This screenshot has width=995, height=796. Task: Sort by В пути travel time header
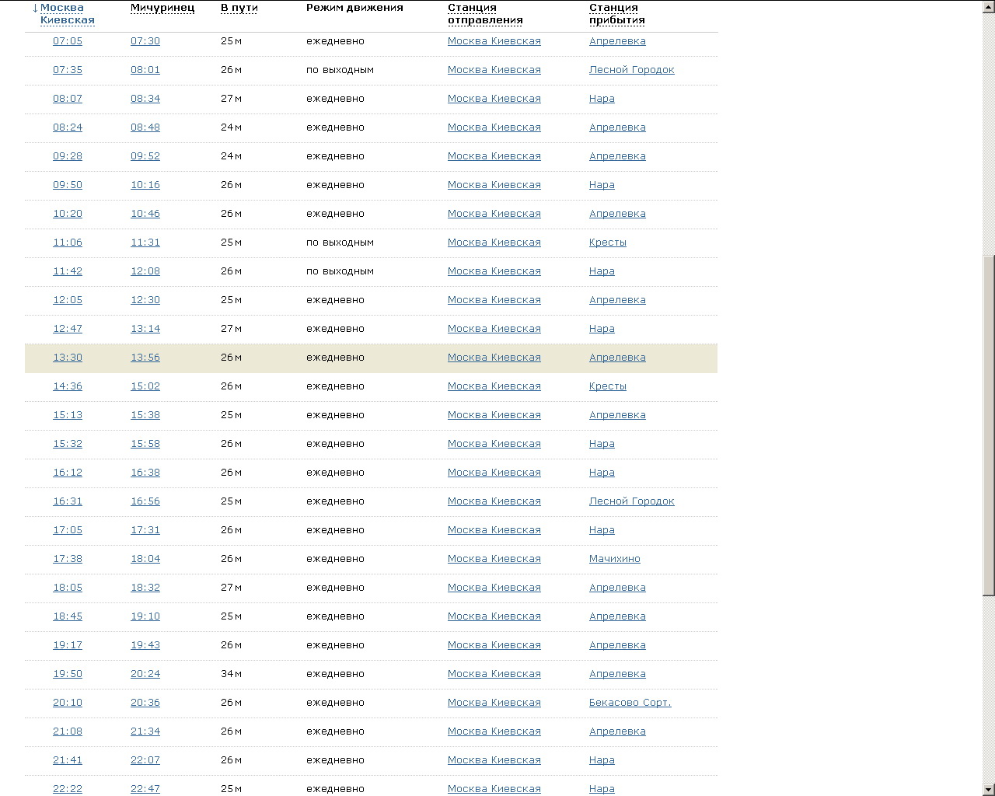click(x=239, y=8)
